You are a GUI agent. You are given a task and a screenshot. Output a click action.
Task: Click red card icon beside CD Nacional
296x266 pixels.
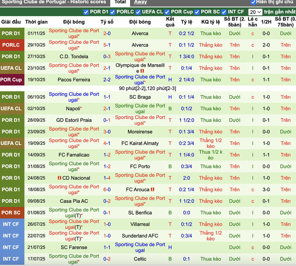coord(59,178)
